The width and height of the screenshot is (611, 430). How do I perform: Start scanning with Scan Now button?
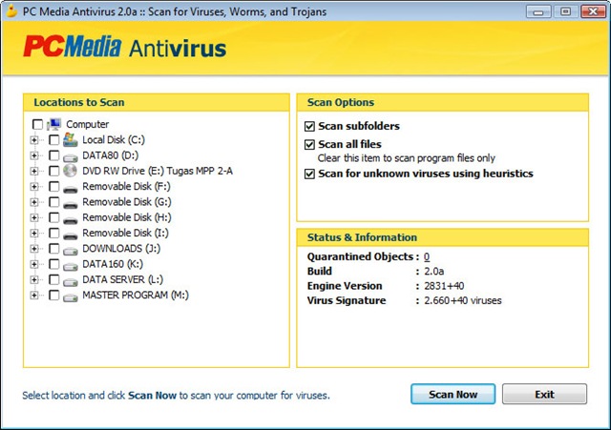point(453,394)
